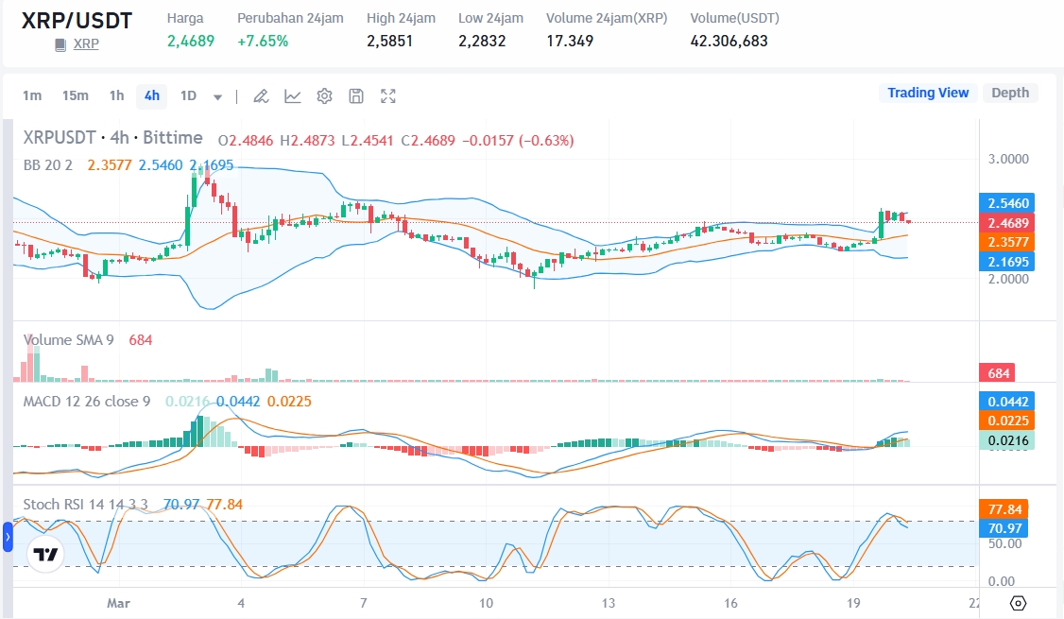Image resolution: width=1064 pixels, height=619 pixels.
Task: Open the price scale settings hexagon icon
Action: tap(1018, 603)
